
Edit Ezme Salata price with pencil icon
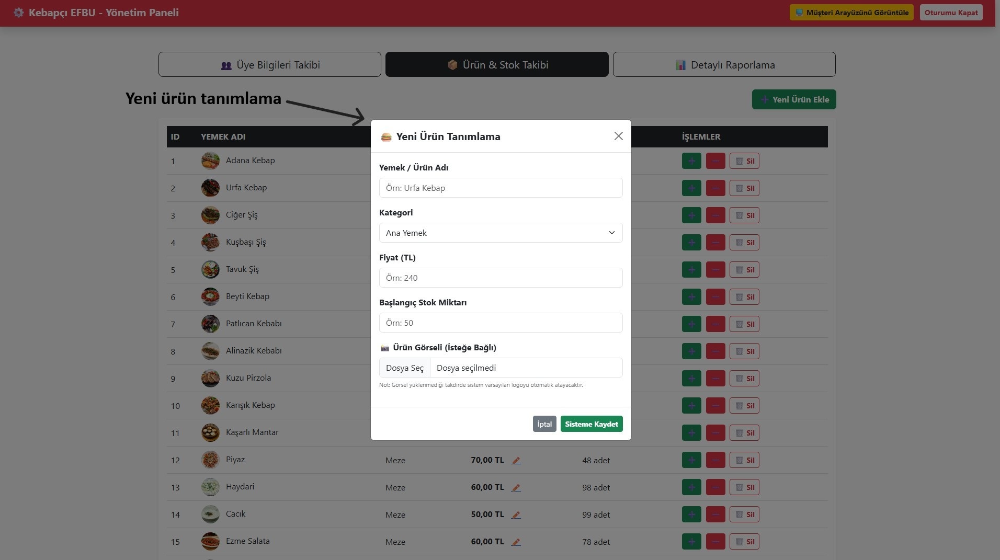tap(516, 542)
